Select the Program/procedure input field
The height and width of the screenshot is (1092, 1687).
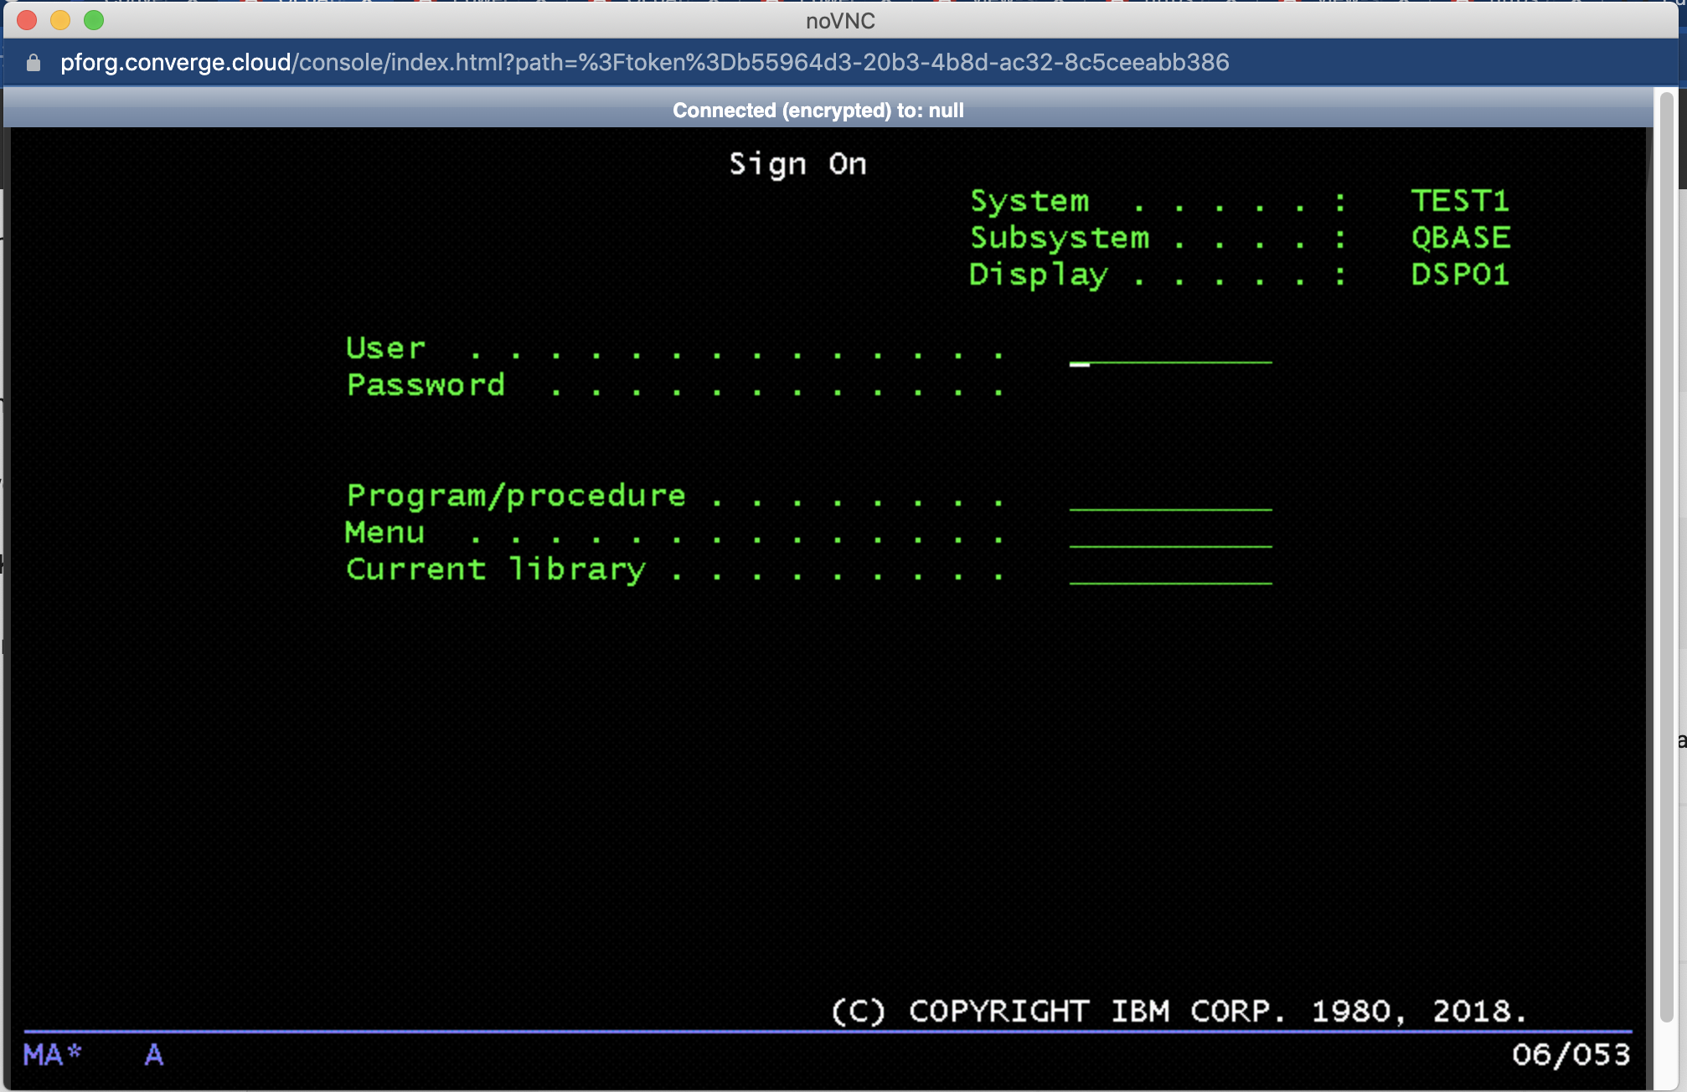[x=1170, y=498]
